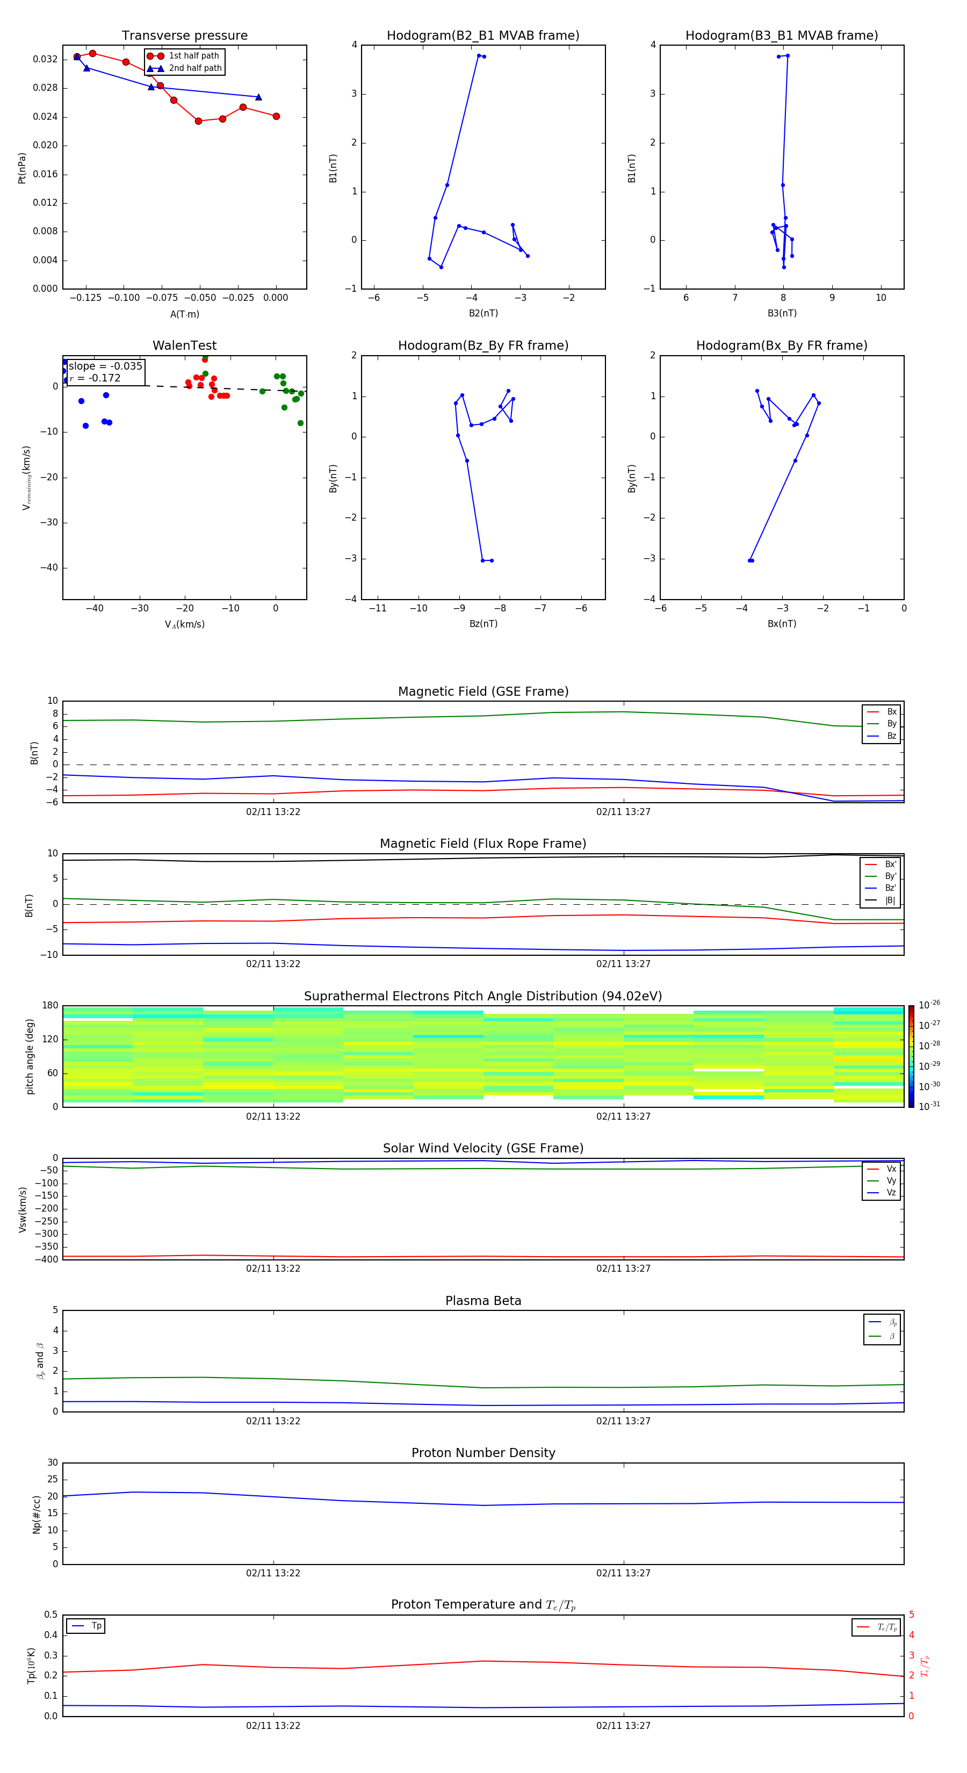Click the 'Solar Wind Velocity (GSE Frame)' title
This screenshot has height=1773, width=967.
pyautogui.click(x=483, y=1149)
